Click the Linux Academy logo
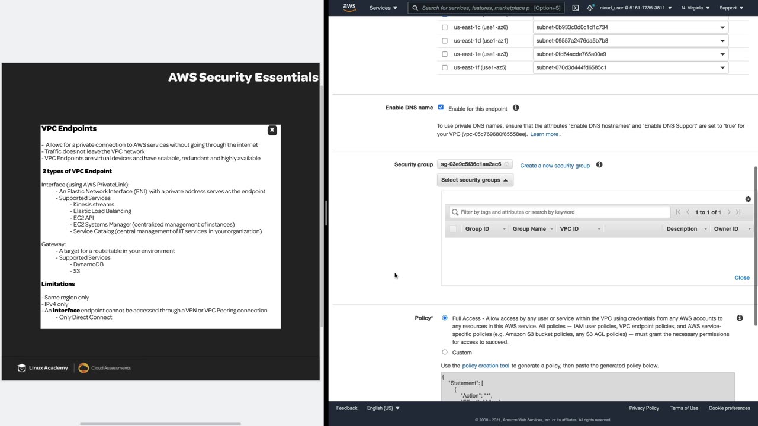 [x=43, y=368]
